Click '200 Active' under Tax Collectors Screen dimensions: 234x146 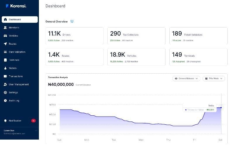point(115,40)
